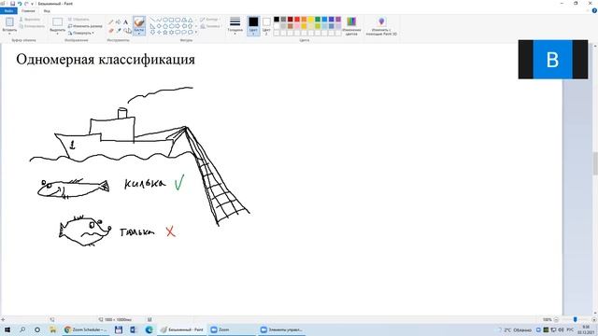The image size is (598, 336).
Task: Click the Undo arrow in quick access toolbar
Action: pyautogui.click(x=20, y=4)
